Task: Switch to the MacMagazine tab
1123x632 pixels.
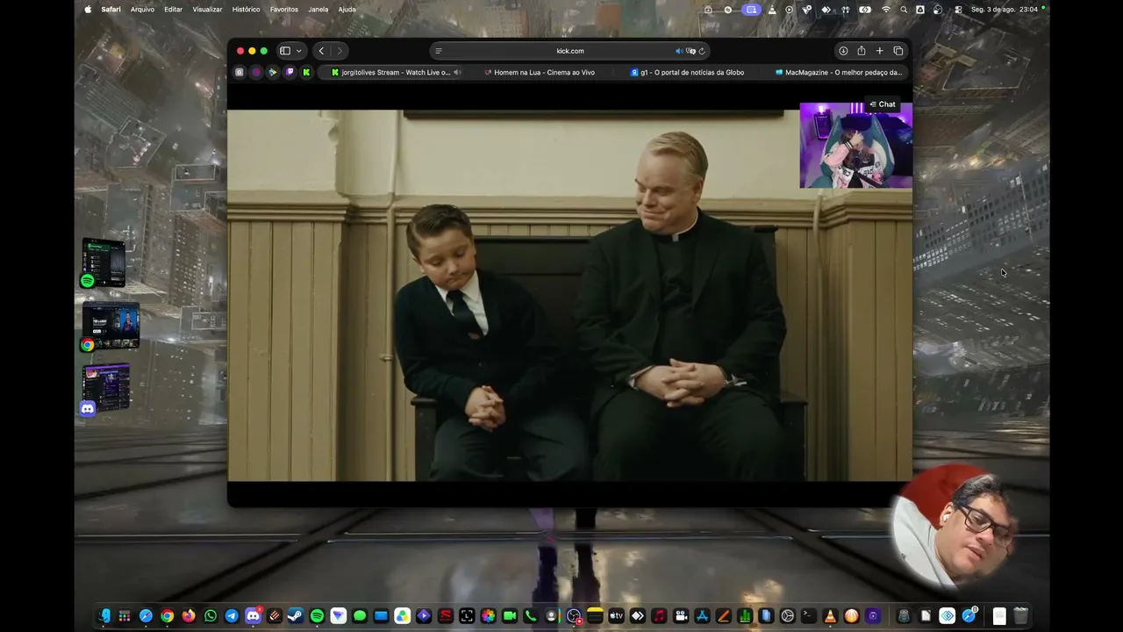Action: point(838,72)
